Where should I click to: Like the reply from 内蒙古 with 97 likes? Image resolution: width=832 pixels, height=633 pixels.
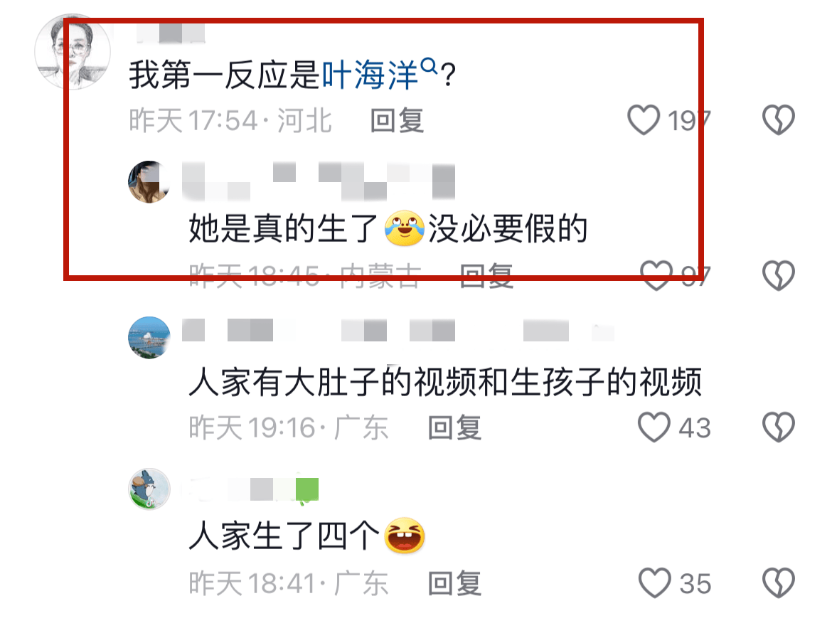pos(656,275)
